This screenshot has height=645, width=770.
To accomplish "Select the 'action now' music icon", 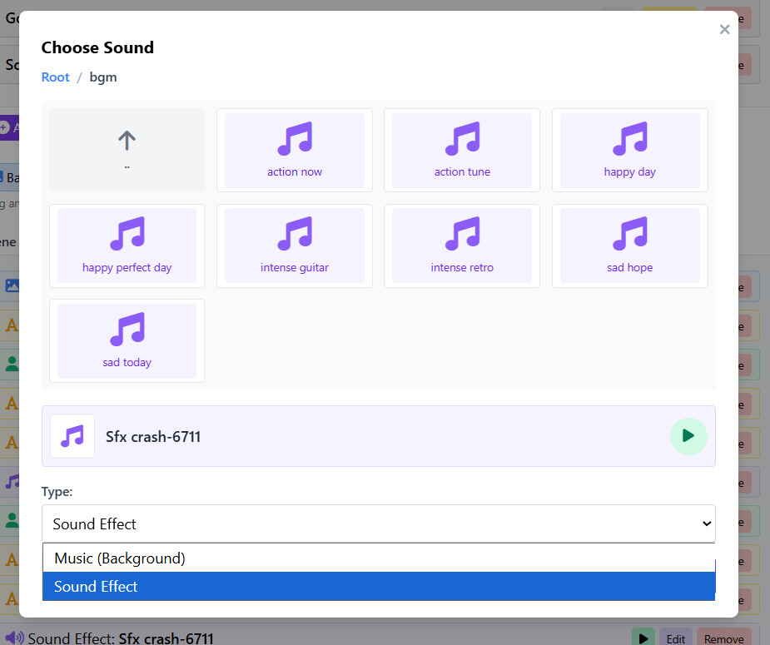I will 295,150.
